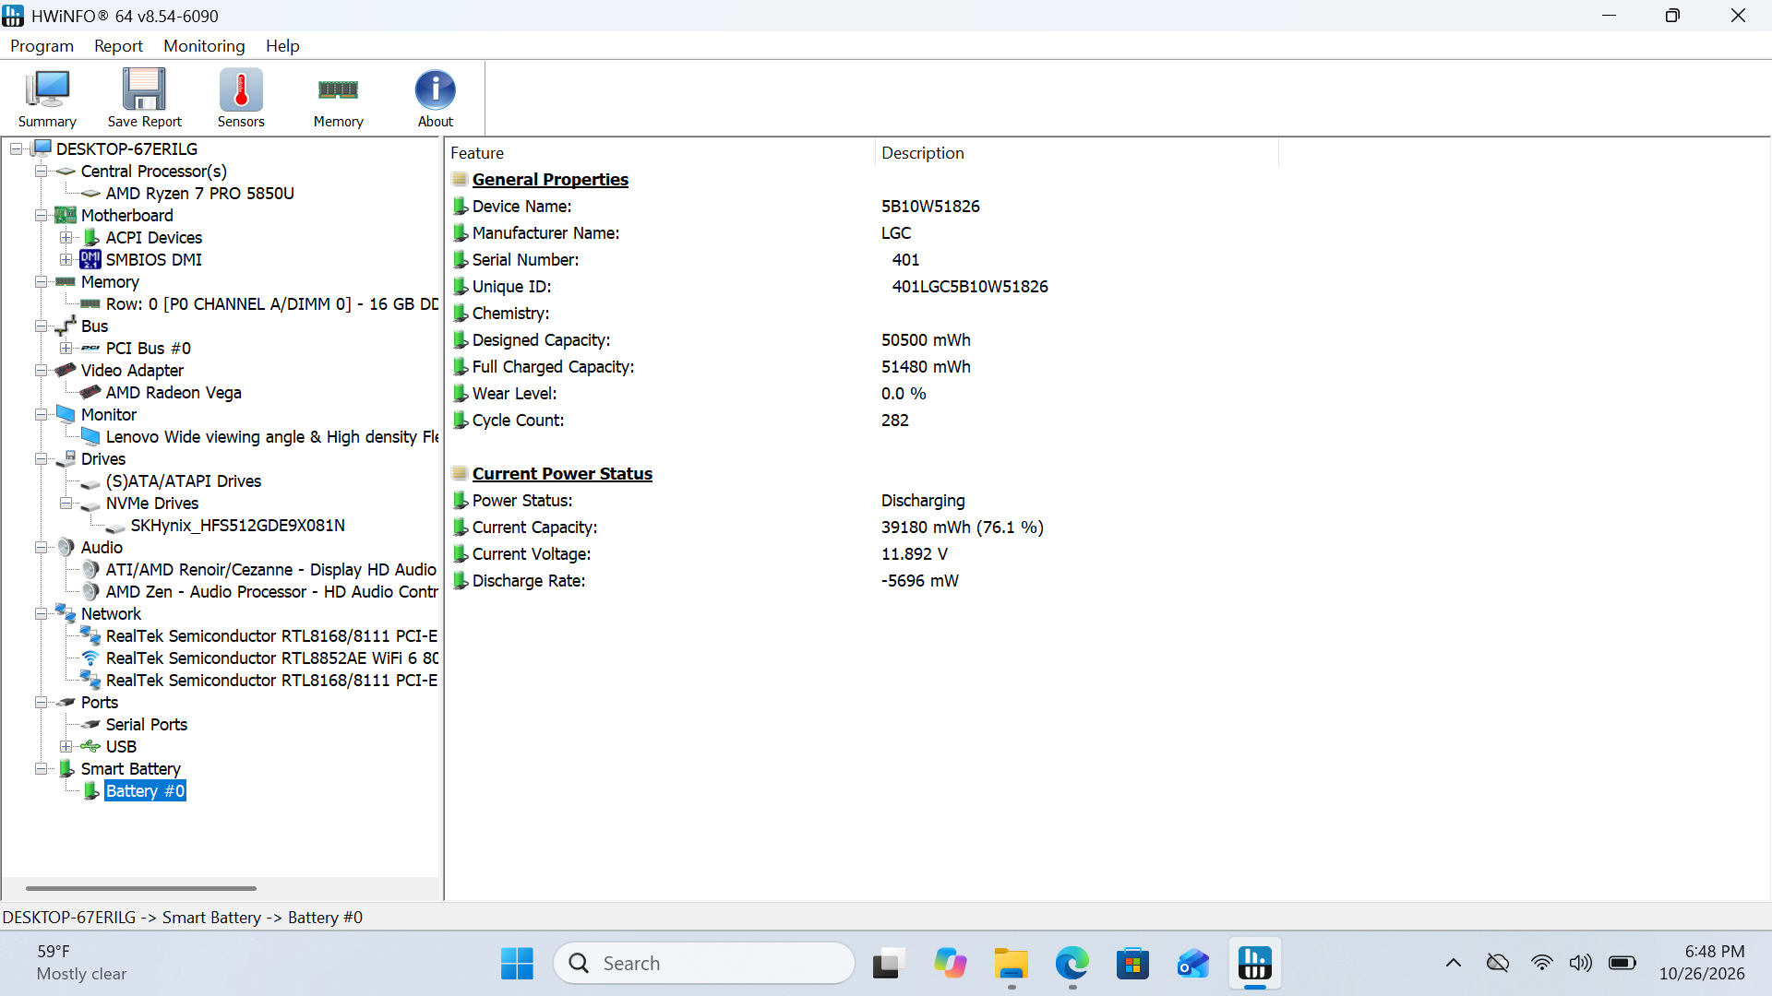This screenshot has height=996, width=1772.
Task: Show hidden tray icons chevron
Action: [x=1454, y=963]
